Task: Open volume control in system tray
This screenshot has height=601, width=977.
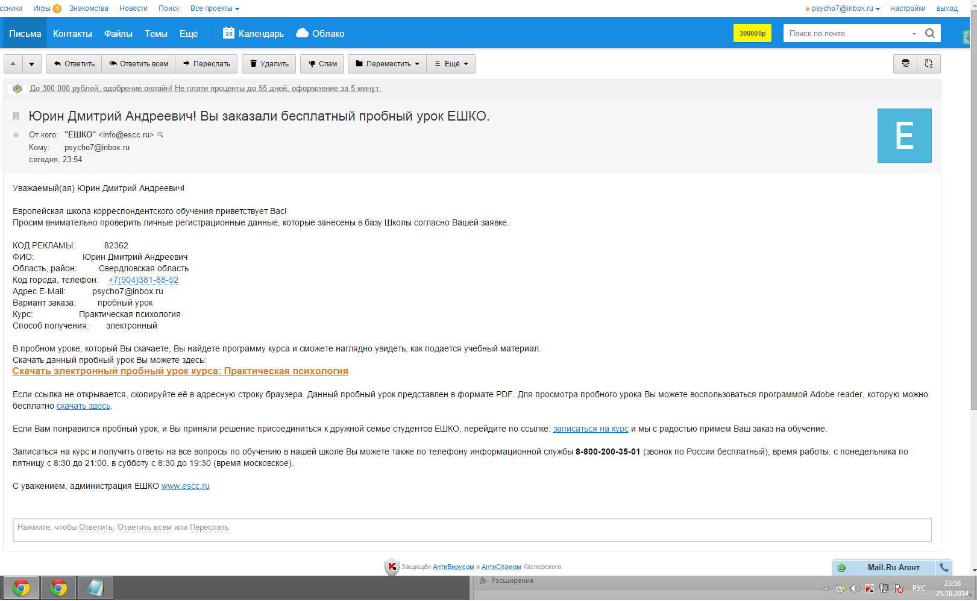Action: 855,588
